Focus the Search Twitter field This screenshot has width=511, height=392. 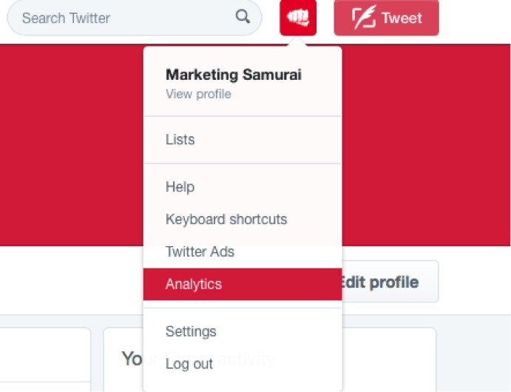click(135, 18)
